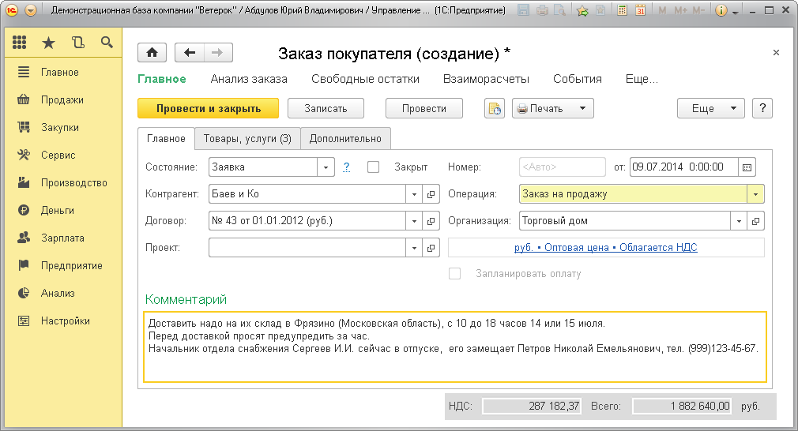This screenshot has width=798, height=431.
Task: Go to the home page icon
Action: click(152, 52)
